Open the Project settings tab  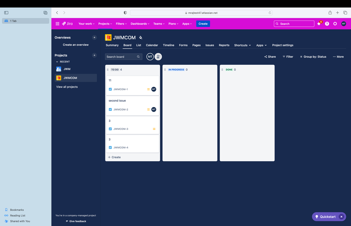pos(283,45)
